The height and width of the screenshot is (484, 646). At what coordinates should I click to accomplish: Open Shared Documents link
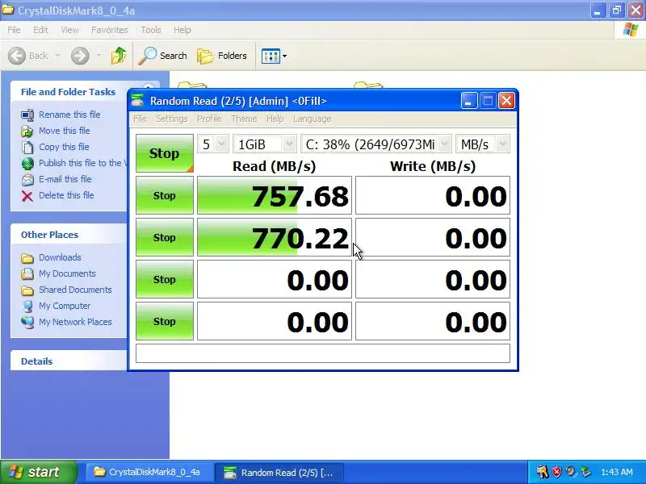pyautogui.click(x=75, y=290)
